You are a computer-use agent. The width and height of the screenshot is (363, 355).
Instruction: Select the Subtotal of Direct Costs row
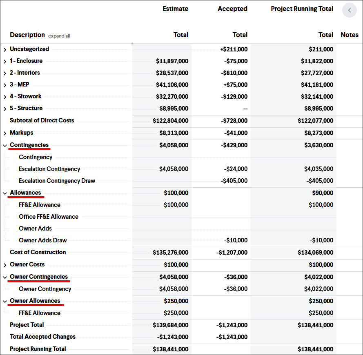click(42, 120)
